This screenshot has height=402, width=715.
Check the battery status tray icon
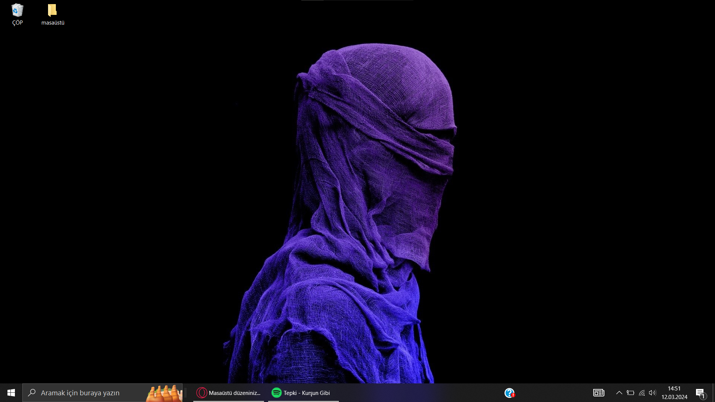tap(630, 393)
